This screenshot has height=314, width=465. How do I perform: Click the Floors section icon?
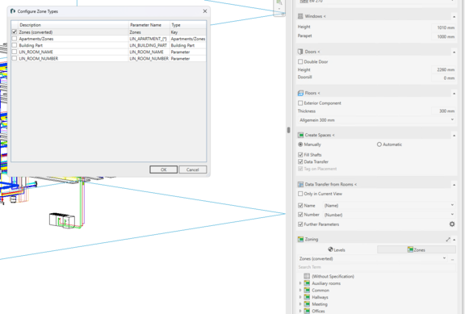[300, 93]
